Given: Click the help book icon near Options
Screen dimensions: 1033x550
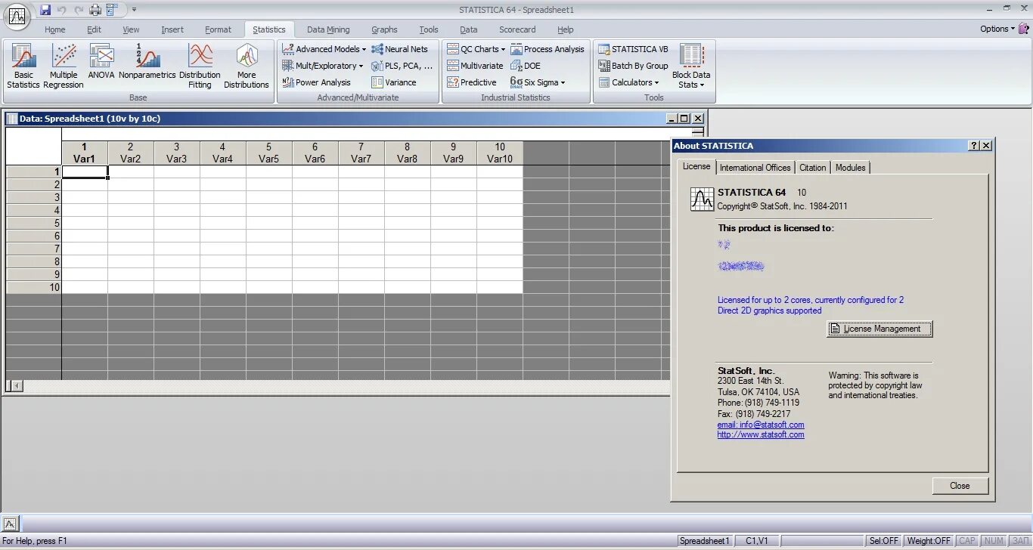Looking at the screenshot, I should (x=1023, y=29).
